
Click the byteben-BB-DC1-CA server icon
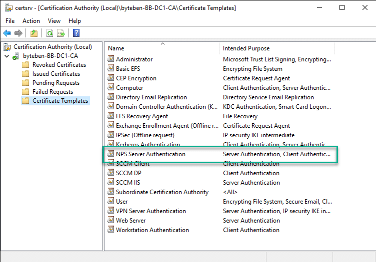(x=16, y=56)
